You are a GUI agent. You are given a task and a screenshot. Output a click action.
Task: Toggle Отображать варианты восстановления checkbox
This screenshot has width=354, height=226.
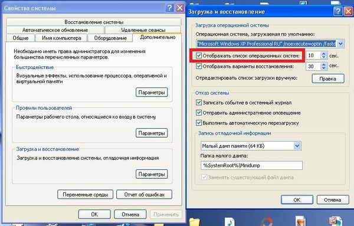(x=199, y=66)
